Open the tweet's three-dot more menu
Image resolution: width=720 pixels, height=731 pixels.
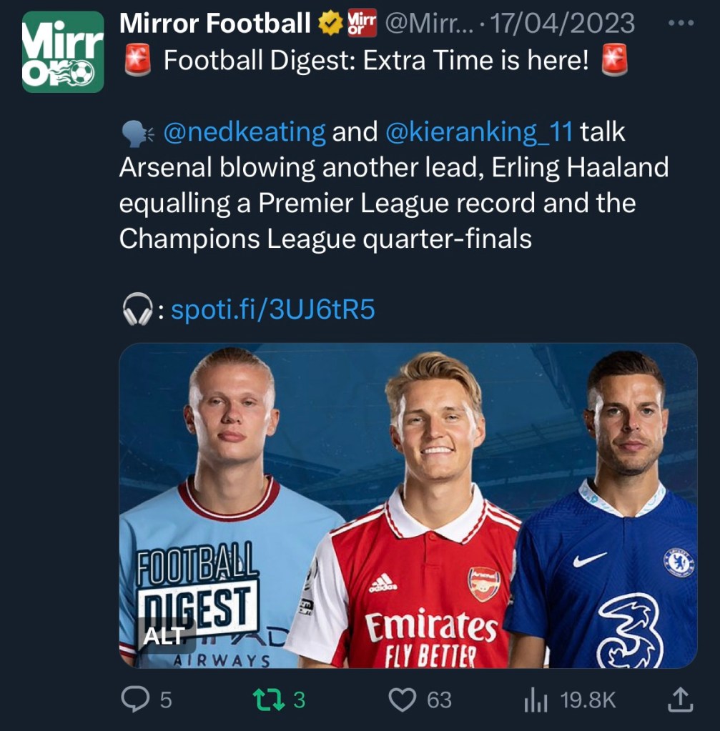pyautogui.click(x=680, y=24)
